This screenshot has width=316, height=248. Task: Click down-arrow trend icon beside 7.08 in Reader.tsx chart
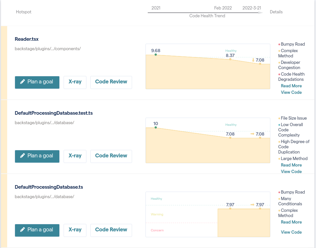(253, 60)
